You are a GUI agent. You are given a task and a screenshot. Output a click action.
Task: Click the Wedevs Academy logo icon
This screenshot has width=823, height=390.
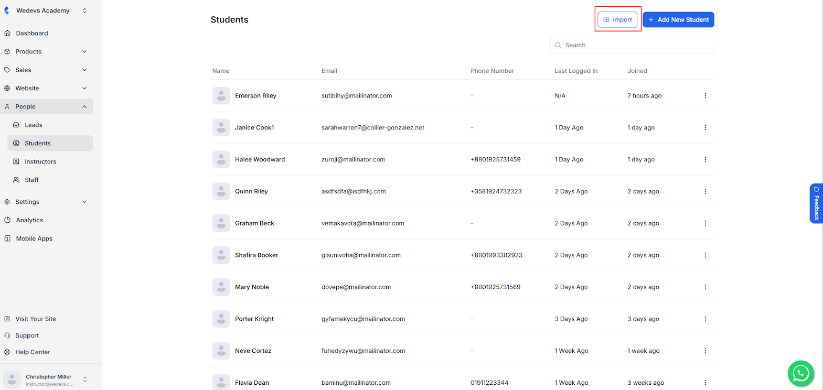[7, 10]
